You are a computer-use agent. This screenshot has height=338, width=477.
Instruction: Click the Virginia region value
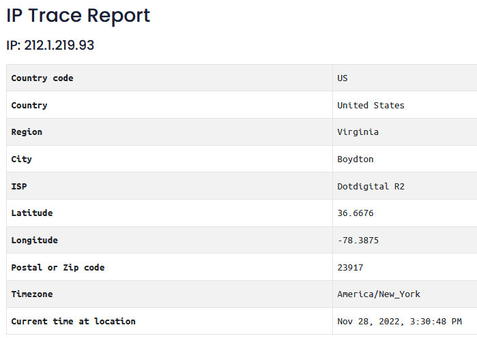click(x=358, y=132)
